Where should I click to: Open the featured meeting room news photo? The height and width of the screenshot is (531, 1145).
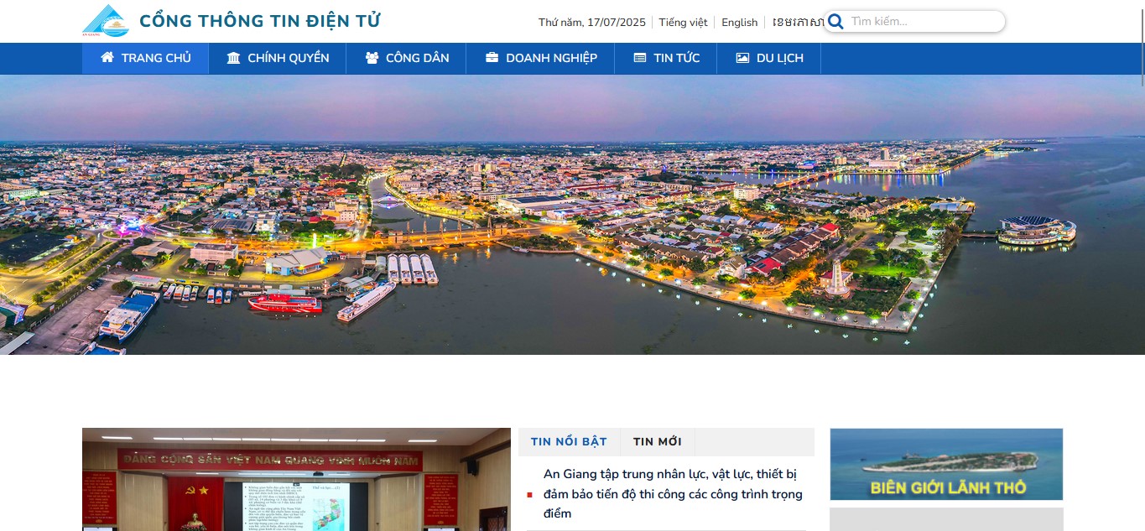coord(296,480)
